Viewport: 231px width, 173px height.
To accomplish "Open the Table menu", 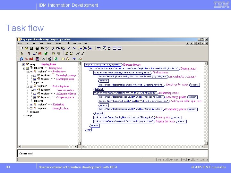I will pyautogui.click(x=59, y=43).
